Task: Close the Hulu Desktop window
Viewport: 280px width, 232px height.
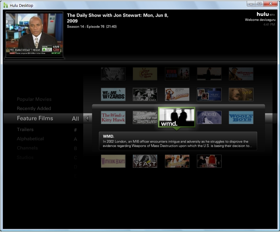Action: pyautogui.click(x=270, y=4)
